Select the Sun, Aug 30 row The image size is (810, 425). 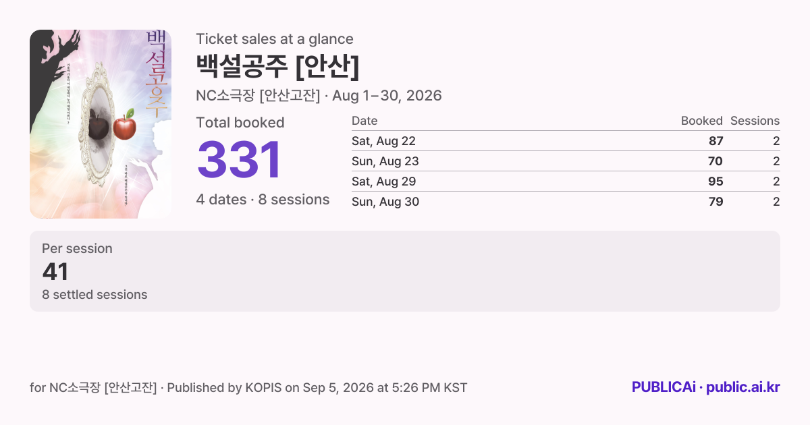click(566, 202)
